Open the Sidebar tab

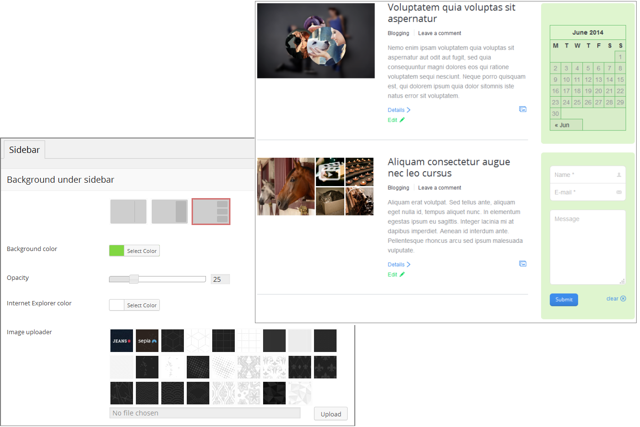(24, 150)
